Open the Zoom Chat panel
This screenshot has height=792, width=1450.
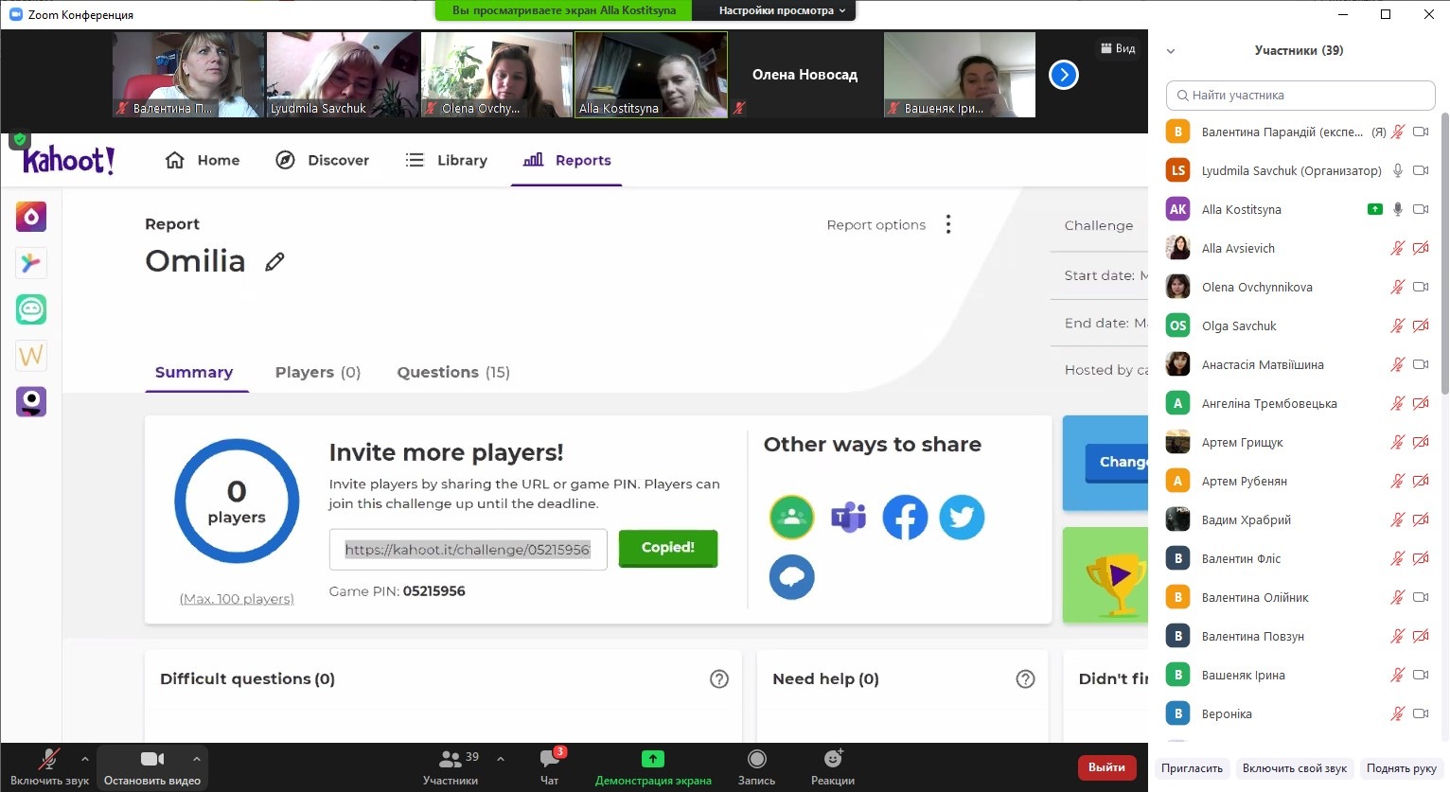(549, 766)
